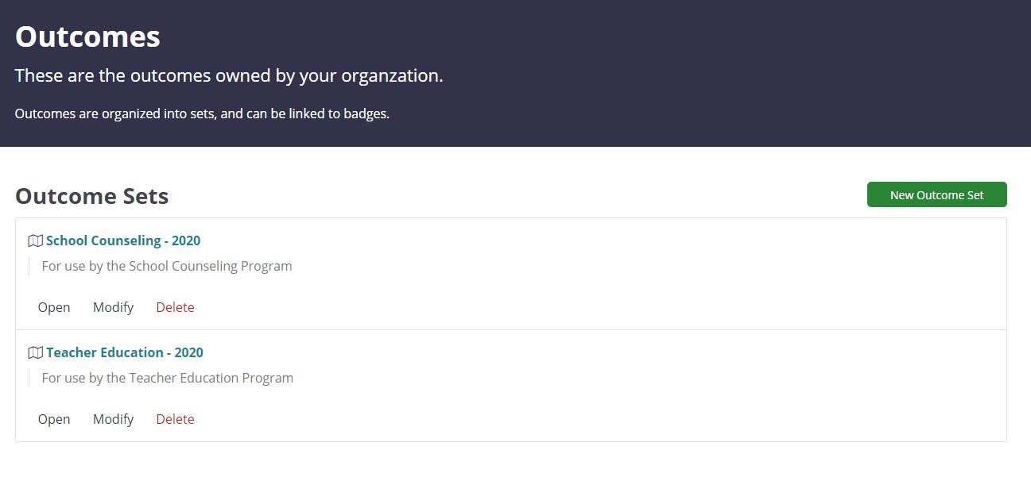This screenshot has width=1031, height=477.
Task: Click the subtitle about outcomes owned by your organization
Action: click(229, 76)
